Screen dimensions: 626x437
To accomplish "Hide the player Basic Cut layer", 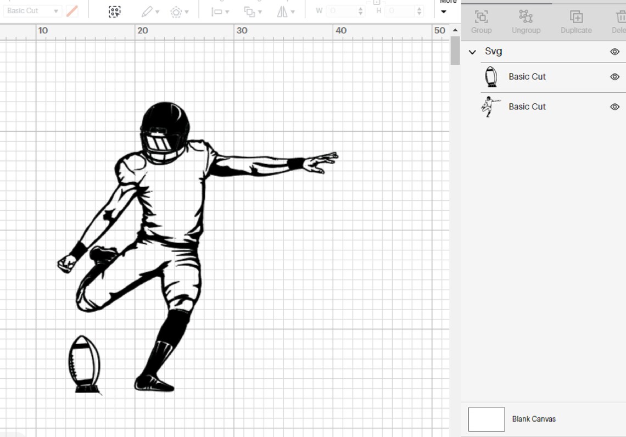I will pyautogui.click(x=614, y=107).
